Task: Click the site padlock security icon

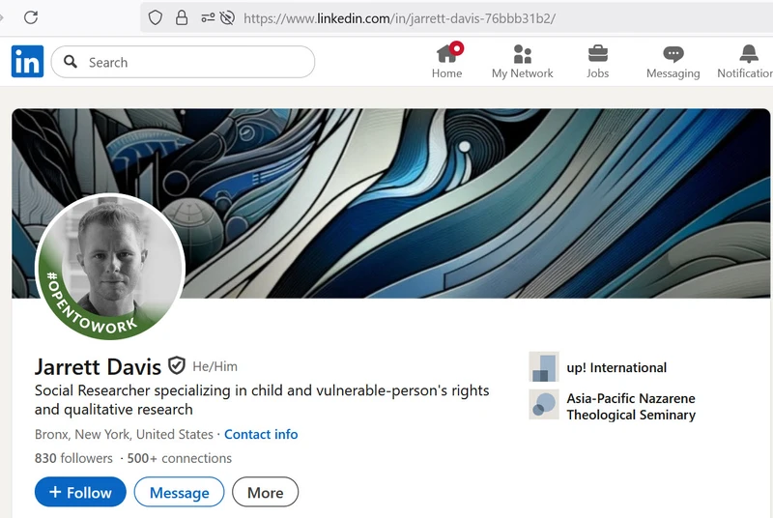Action: tap(181, 17)
